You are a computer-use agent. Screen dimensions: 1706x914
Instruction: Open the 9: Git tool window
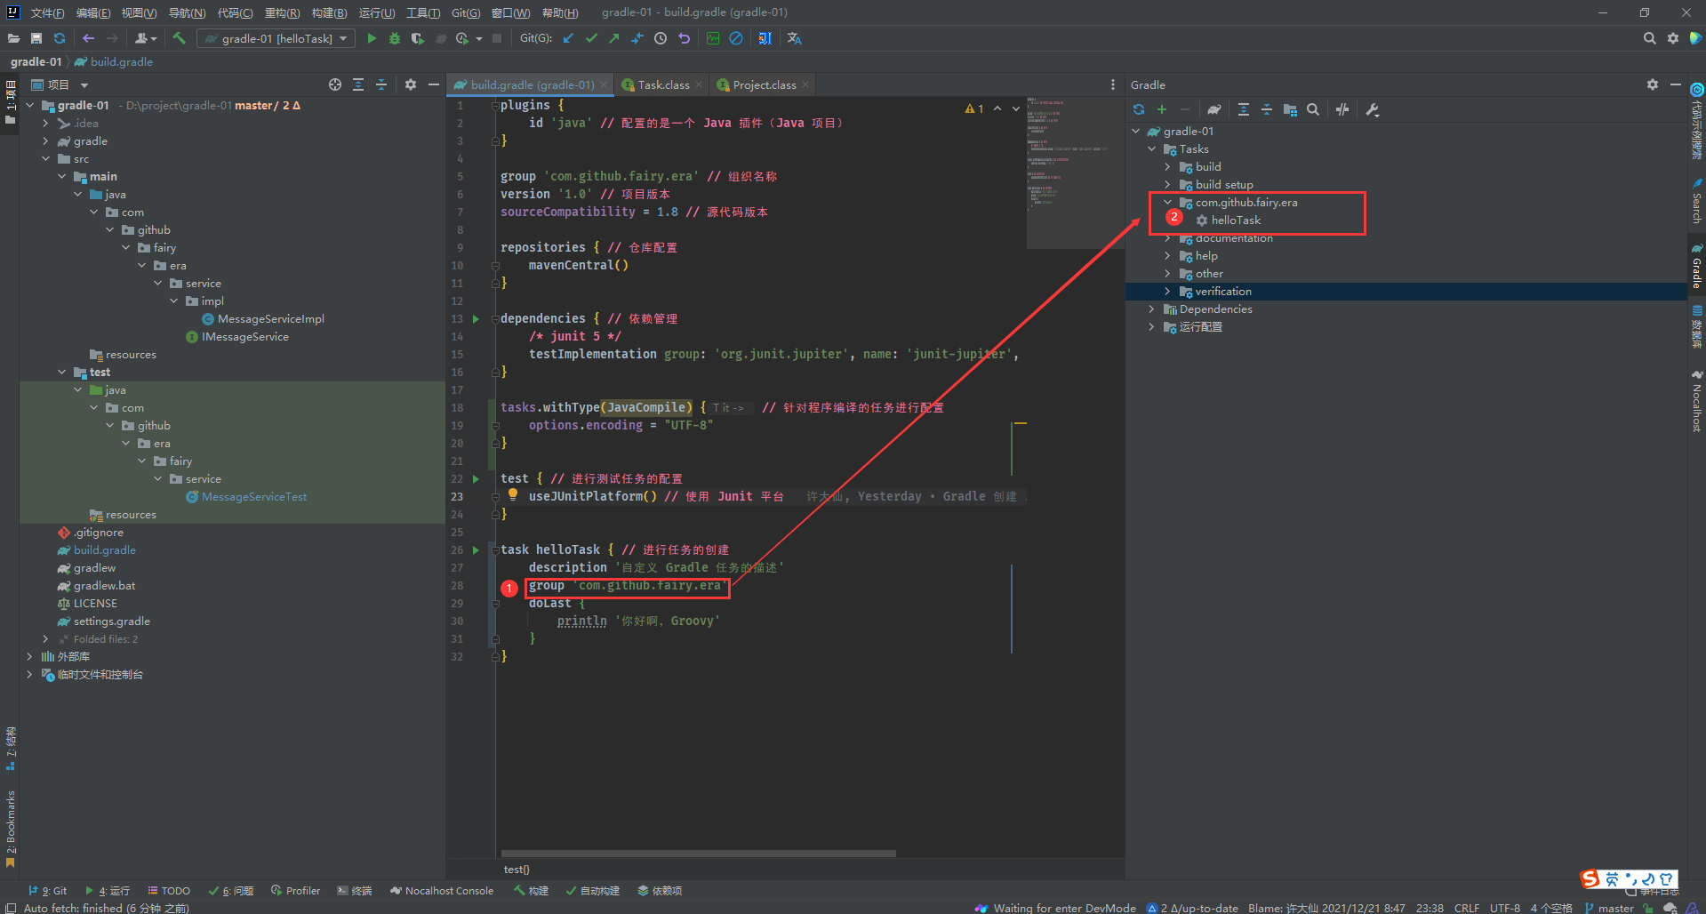tap(47, 890)
